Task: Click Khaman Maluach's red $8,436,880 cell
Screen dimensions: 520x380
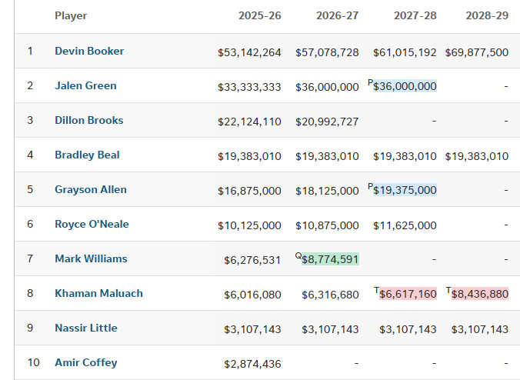Action: tap(479, 295)
